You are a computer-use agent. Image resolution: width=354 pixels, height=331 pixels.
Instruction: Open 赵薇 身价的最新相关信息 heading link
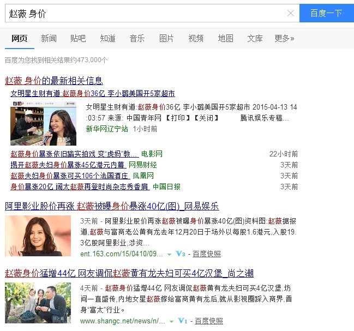pos(54,81)
